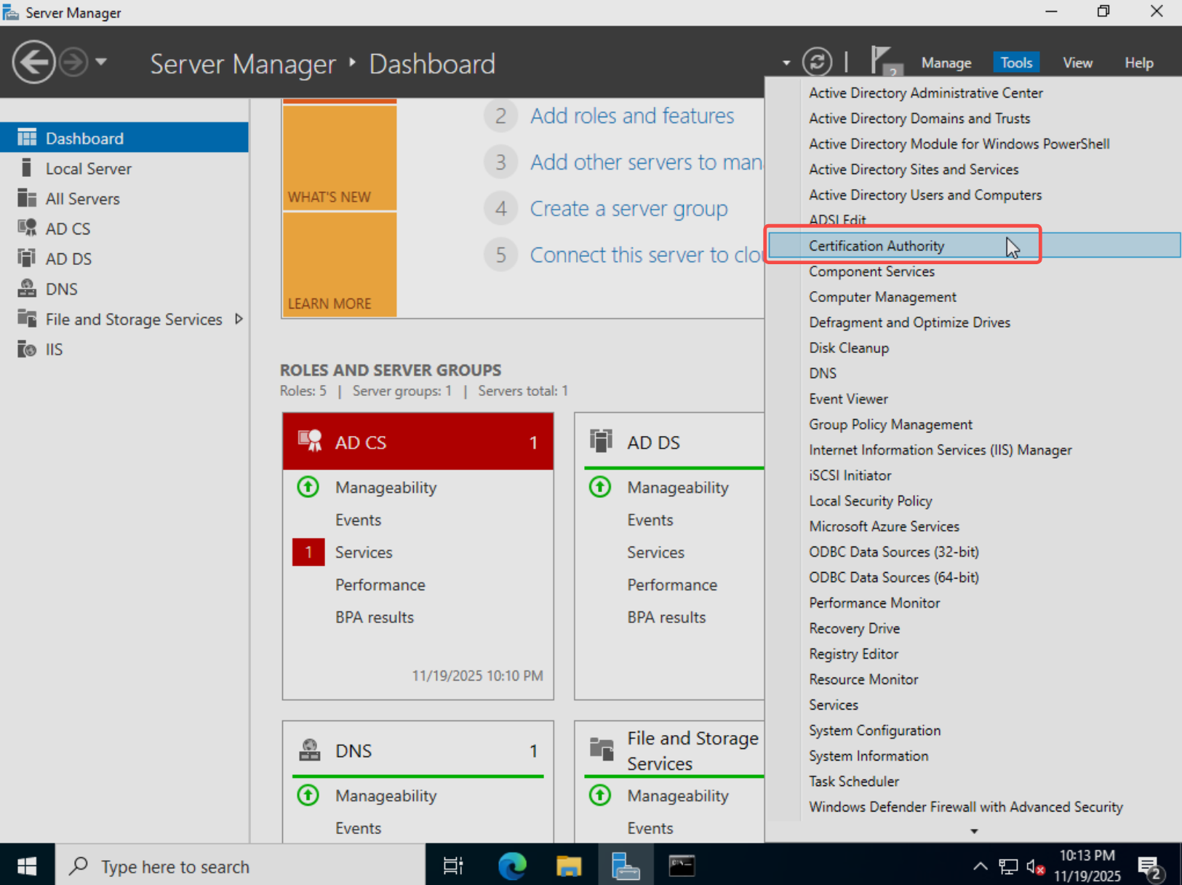Click the Windows Start button
Image resolution: width=1182 pixels, height=885 pixels.
(27, 865)
